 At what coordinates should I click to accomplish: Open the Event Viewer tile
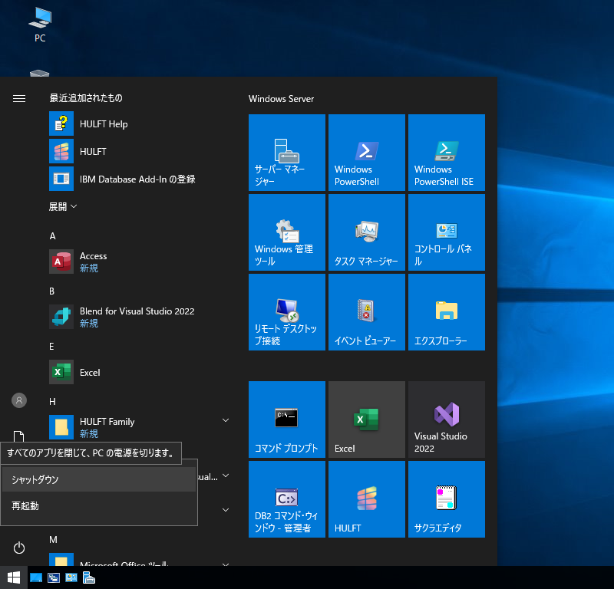click(x=366, y=312)
